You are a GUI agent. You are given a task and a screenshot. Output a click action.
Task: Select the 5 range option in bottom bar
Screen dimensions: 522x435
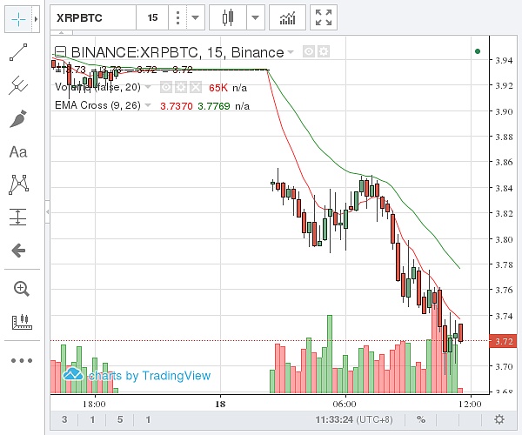click(x=120, y=419)
